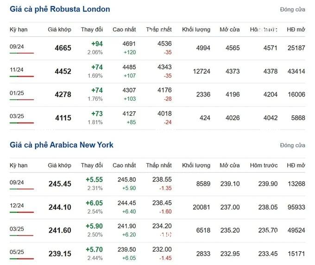Click the 2.06% change percentage
Image resolution: width=315 pixels, height=265 pixels.
[95, 53]
